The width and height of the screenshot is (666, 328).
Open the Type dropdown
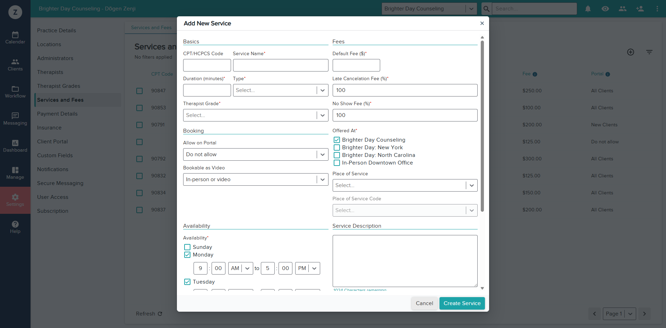pos(281,90)
